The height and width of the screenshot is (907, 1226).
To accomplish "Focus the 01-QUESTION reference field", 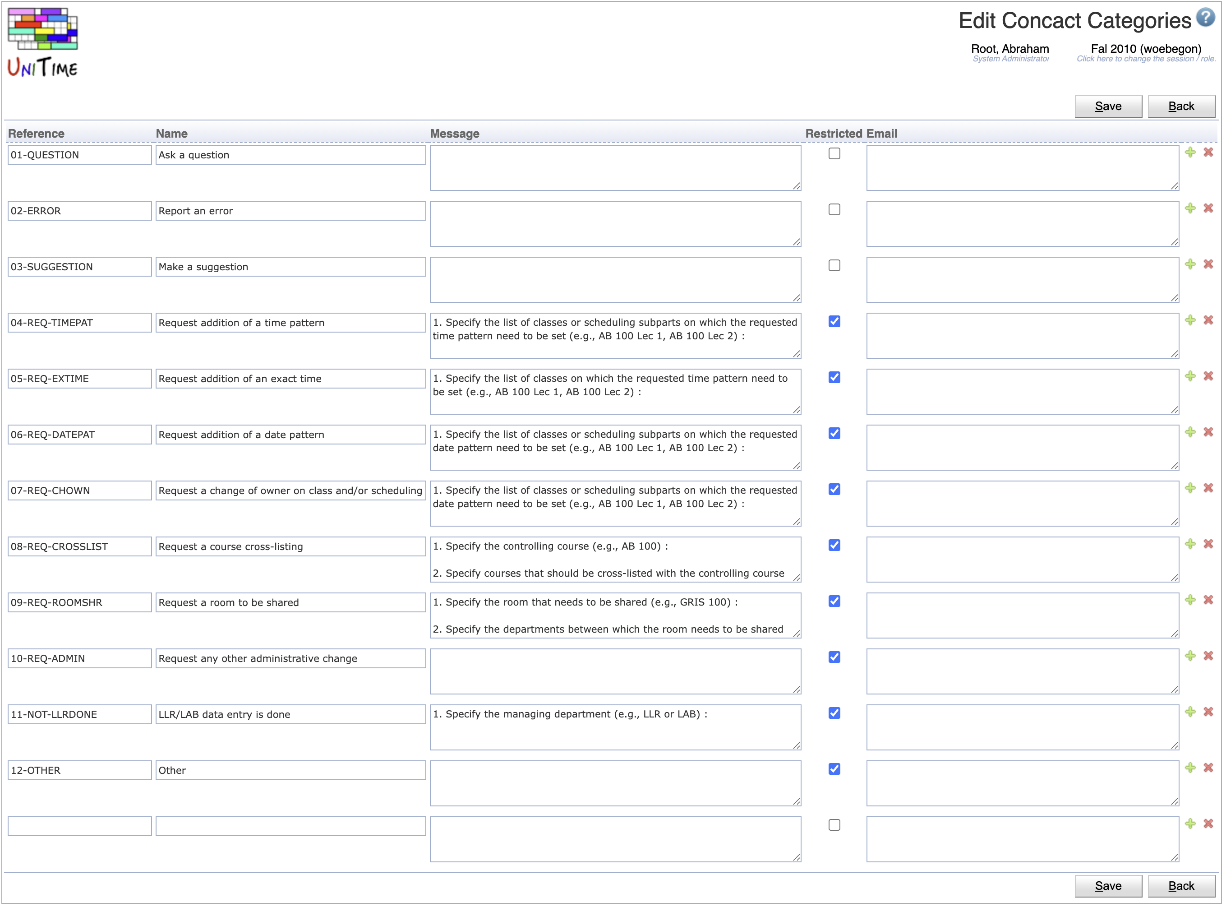I will [x=80, y=155].
